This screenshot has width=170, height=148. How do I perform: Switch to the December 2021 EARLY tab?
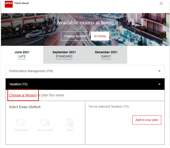click(106, 54)
